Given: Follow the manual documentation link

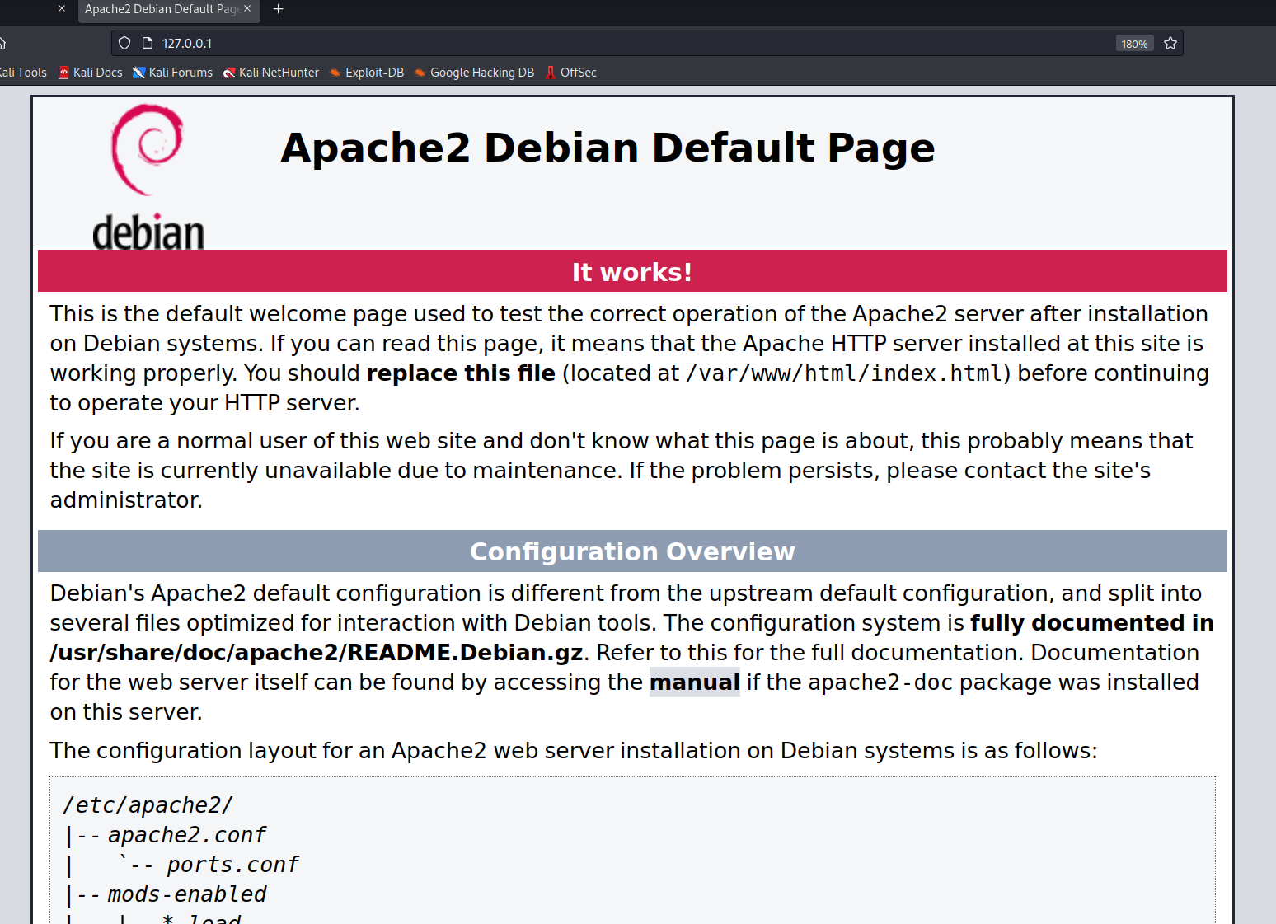Looking at the screenshot, I should [695, 682].
